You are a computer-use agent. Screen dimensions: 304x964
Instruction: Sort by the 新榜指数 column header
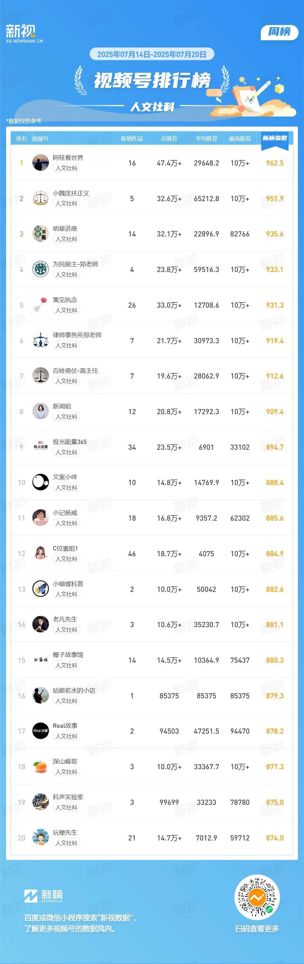pos(275,138)
